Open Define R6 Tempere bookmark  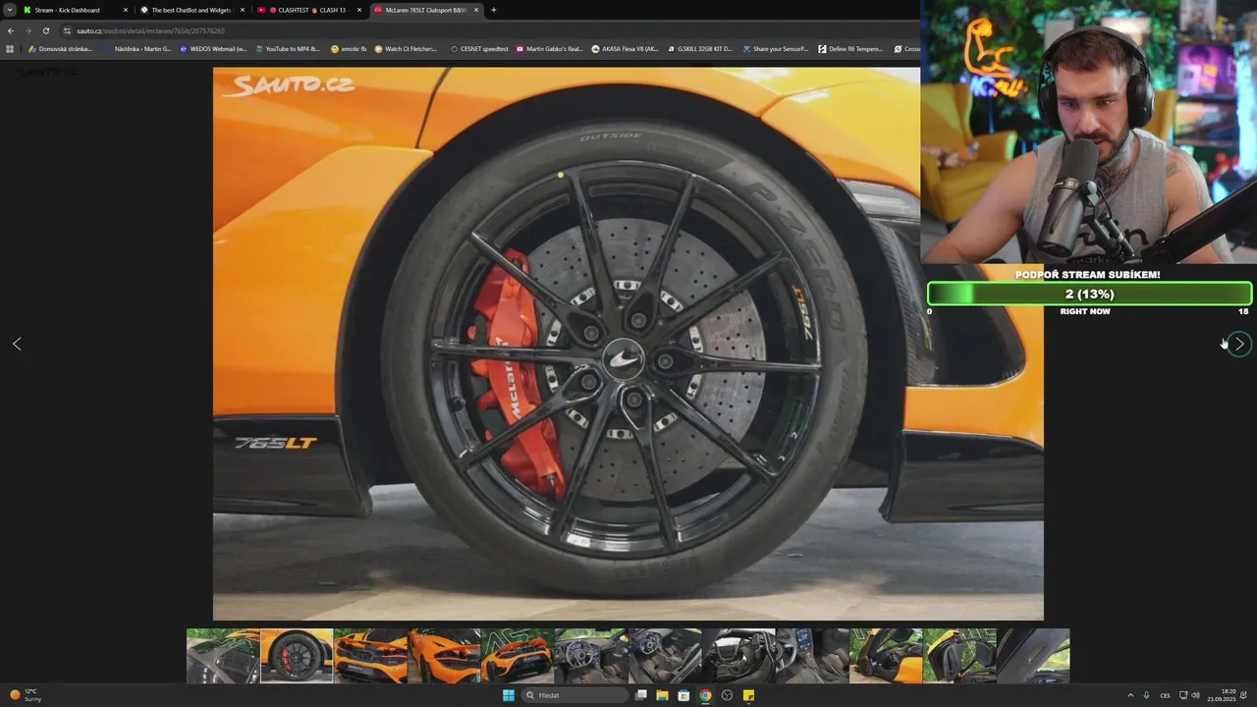850,48
